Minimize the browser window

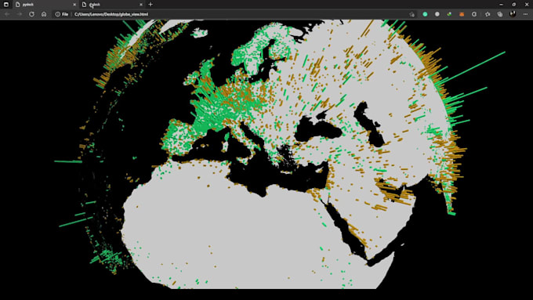point(501,5)
